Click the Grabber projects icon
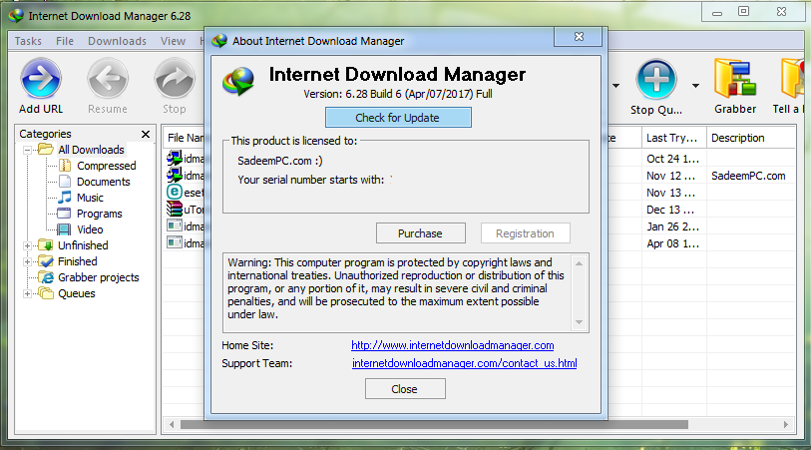This screenshot has width=811, height=450. coord(46,277)
